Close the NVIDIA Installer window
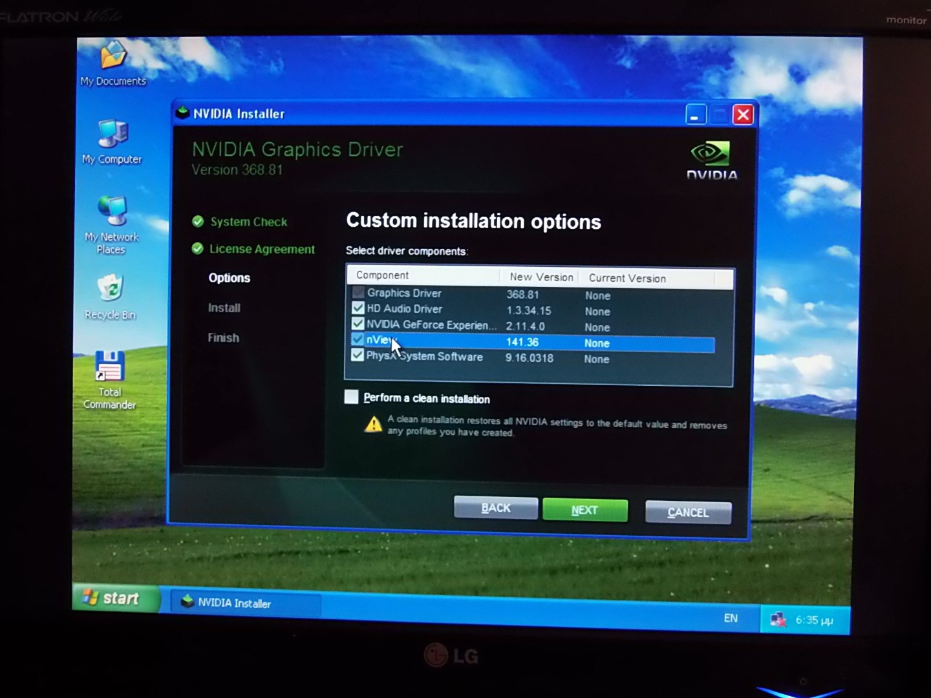This screenshot has width=931, height=698. [x=743, y=115]
